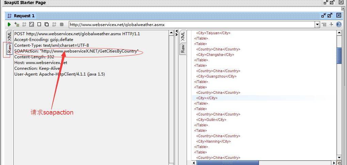Click the split pane collapse arrows
The image size is (347, 165).
(x=177, y=33)
